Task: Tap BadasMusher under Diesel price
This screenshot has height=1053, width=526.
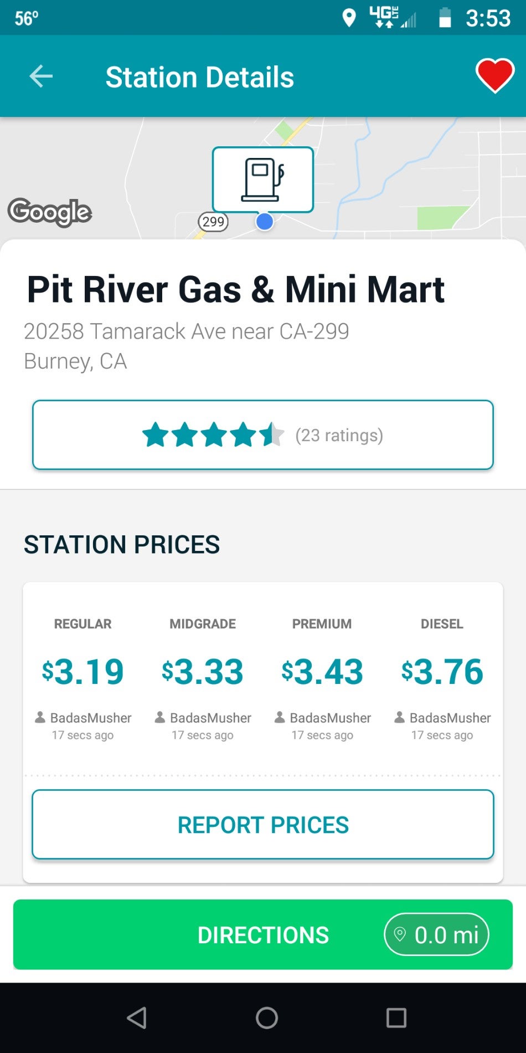Action: point(450,718)
